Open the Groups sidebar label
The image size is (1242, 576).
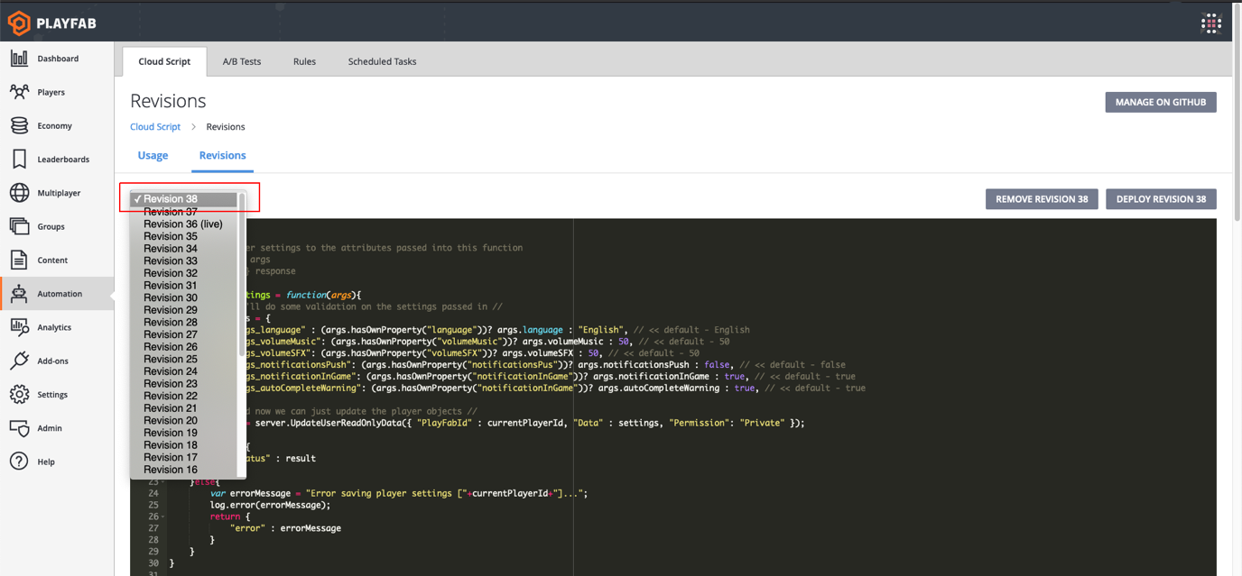(51, 226)
